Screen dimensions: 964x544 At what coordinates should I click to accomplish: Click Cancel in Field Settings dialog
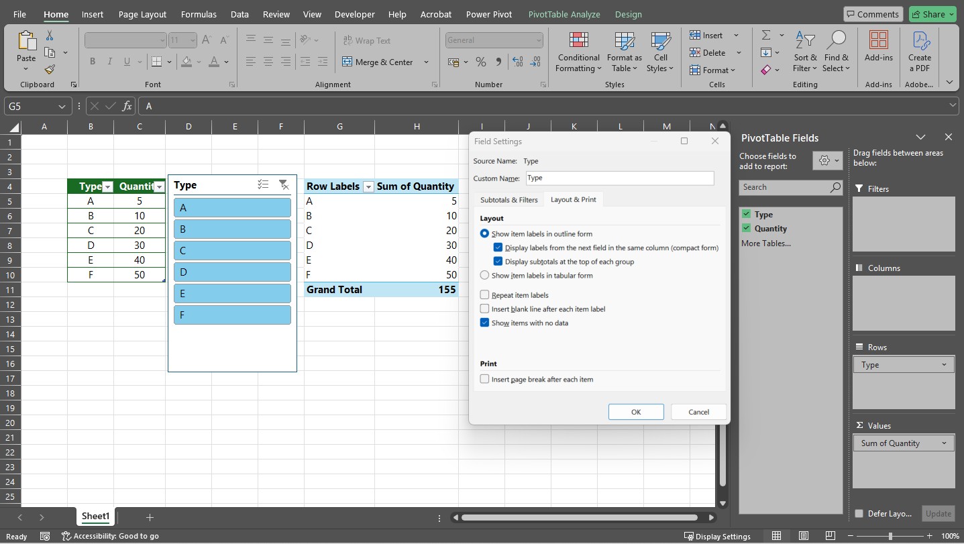pos(698,412)
